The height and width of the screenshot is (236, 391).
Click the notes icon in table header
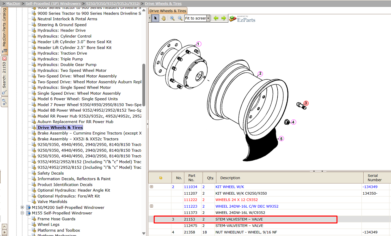161,178
